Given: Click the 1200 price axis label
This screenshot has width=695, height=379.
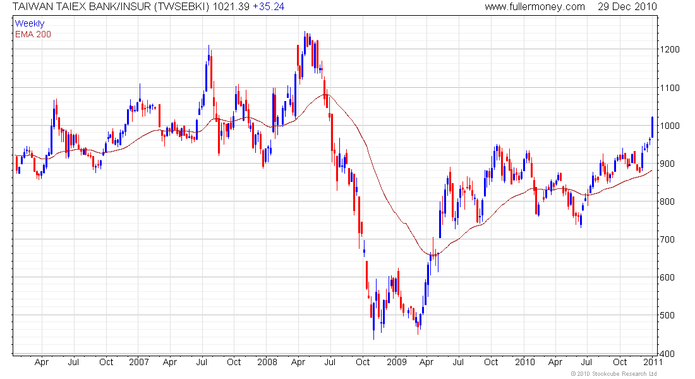Looking at the screenshot, I should coord(670,49).
